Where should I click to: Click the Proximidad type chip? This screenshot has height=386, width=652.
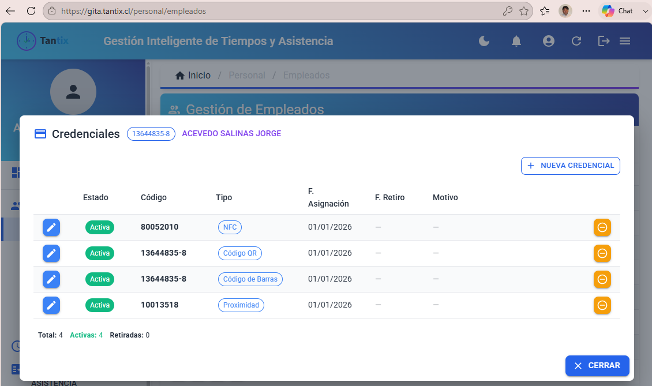(x=241, y=305)
